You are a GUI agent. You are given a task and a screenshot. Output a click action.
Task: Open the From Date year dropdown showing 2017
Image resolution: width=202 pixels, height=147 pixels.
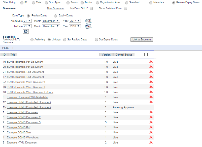(75, 21)
